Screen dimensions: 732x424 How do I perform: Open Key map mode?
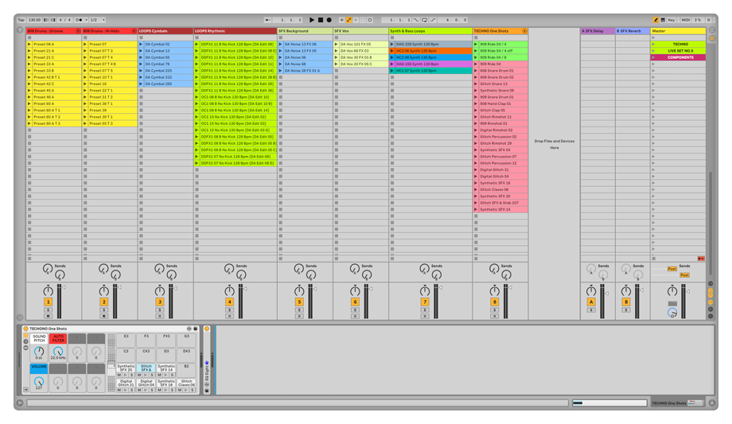tap(672, 20)
